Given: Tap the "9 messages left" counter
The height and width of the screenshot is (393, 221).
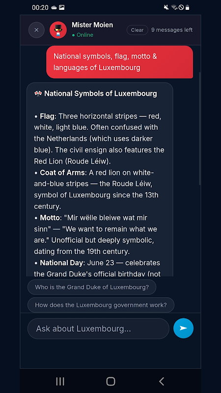Looking at the screenshot, I should 172,30.
